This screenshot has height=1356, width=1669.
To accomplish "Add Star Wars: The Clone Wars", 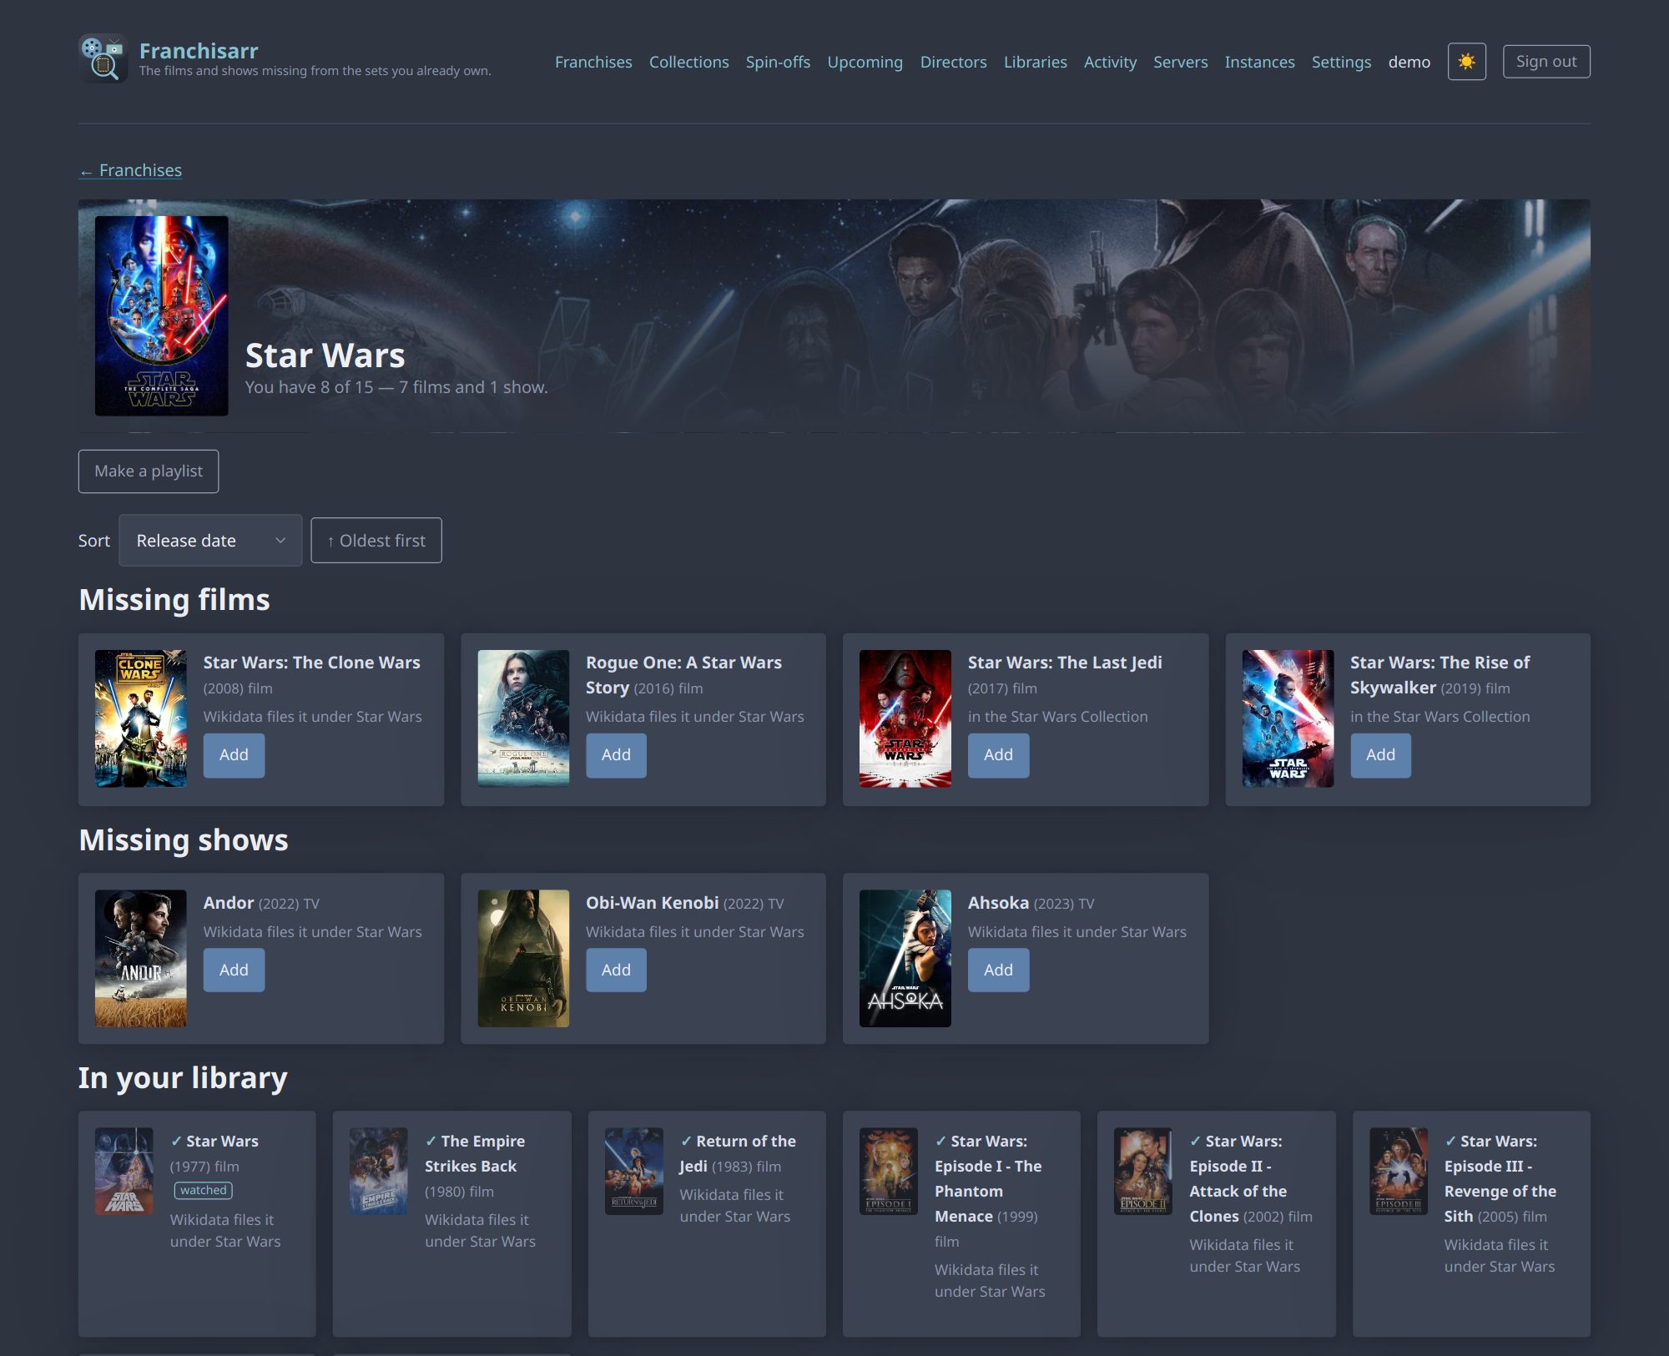I will click(234, 755).
